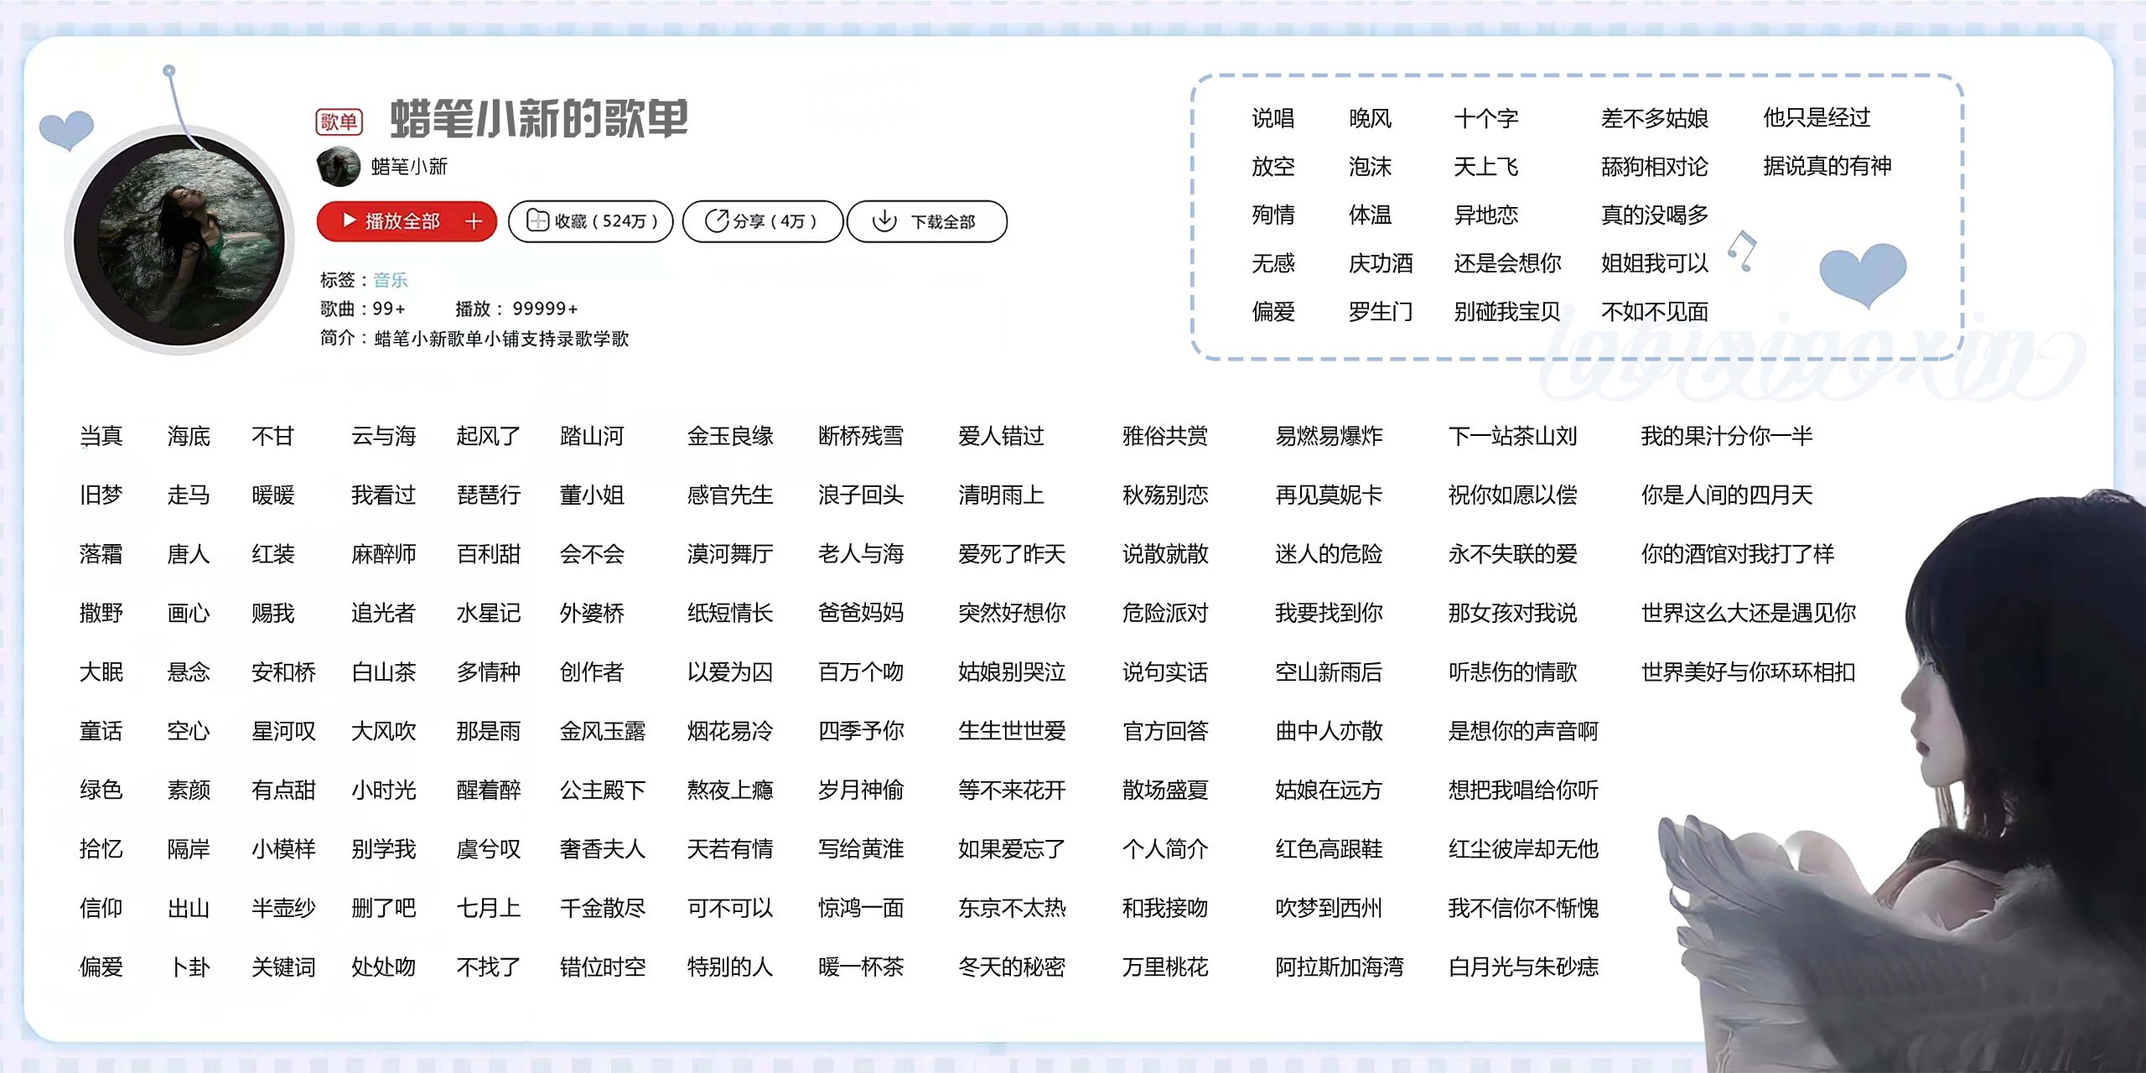Click the collect icon beside 收藏（524万）

(x=536, y=220)
